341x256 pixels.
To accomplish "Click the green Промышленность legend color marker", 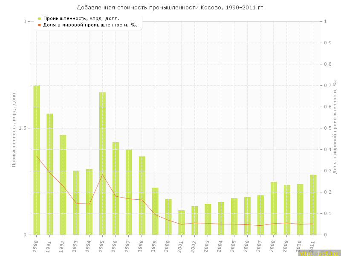I will pyautogui.click(x=39, y=18).
